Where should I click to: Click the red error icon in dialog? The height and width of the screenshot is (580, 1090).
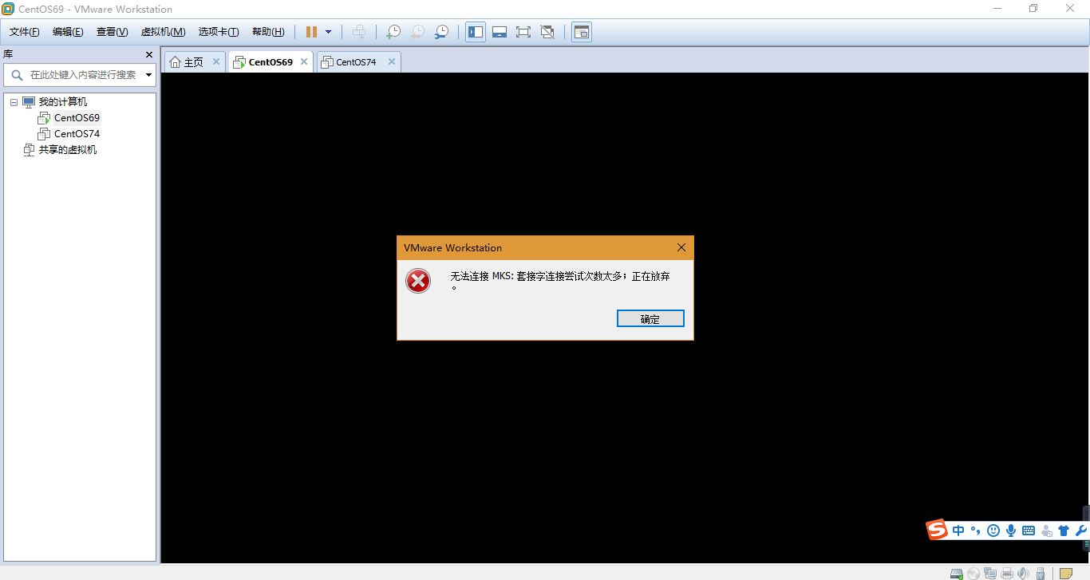(x=418, y=281)
